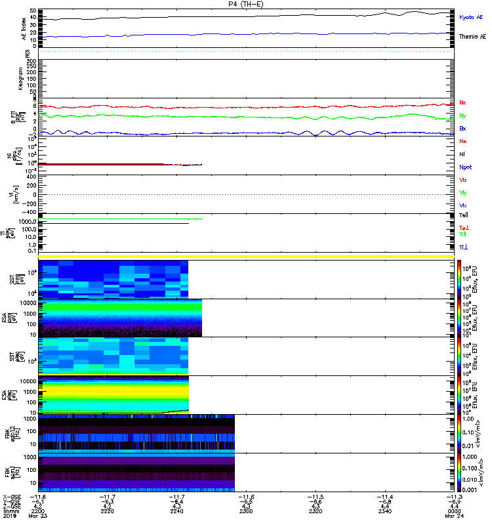Click the "-400" tick on the Vi axis
The width and height of the screenshot is (492, 525).
coord(29,212)
